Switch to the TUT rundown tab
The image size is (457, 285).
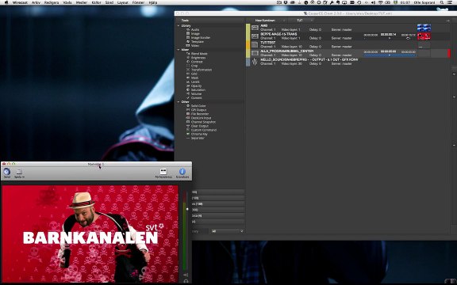(300, 21)
